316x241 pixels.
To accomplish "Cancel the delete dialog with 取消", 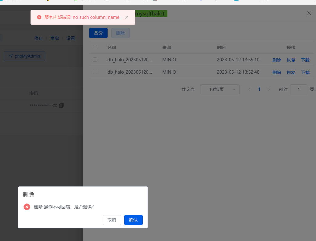I will (x=112, y=220).
